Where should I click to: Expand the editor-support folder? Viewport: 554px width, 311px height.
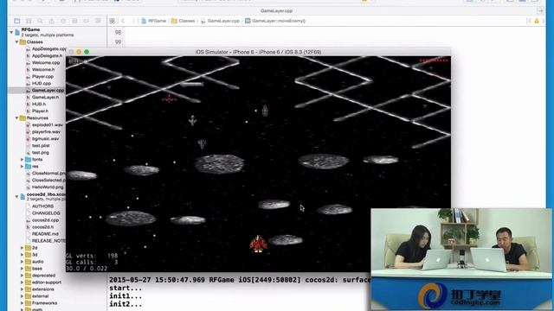click(23, 282)
